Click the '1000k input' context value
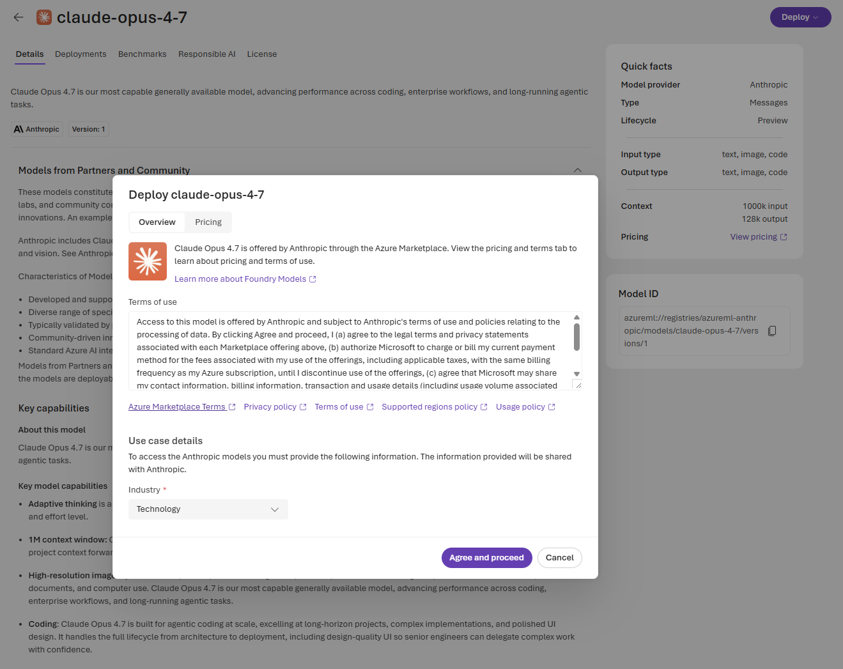Viewport: 843px width, 669px height. click(x=765, y=206)
